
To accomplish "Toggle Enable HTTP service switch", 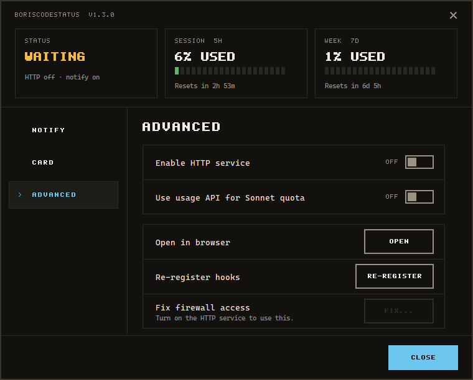I will tap(419, 162).
